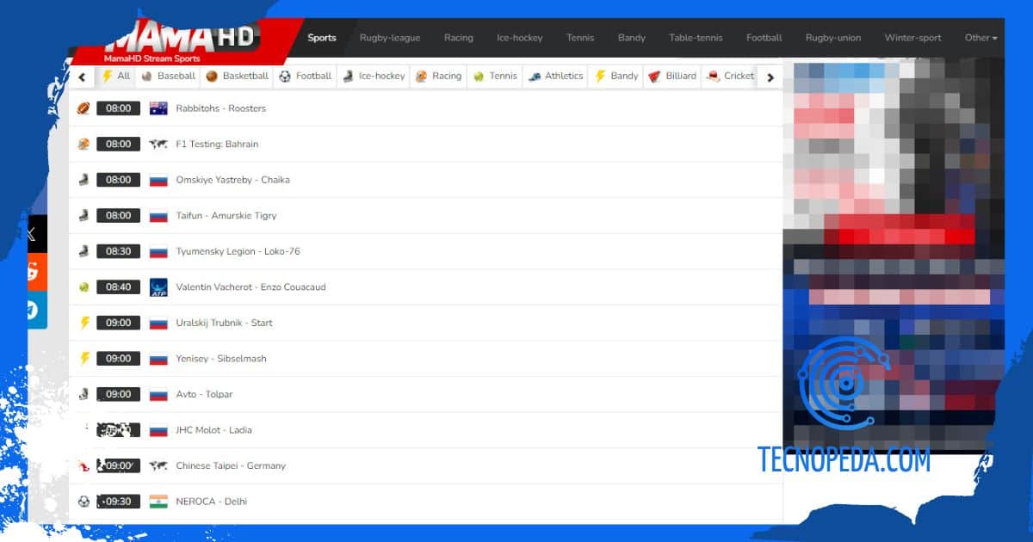Filter events by Bandy filter tab

pyautogui.click(x=616, y=76)
